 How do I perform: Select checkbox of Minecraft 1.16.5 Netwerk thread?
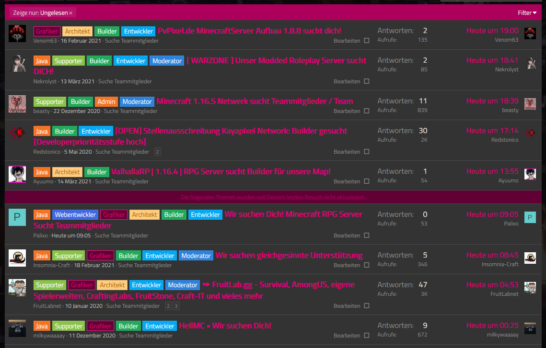(367, 111)
